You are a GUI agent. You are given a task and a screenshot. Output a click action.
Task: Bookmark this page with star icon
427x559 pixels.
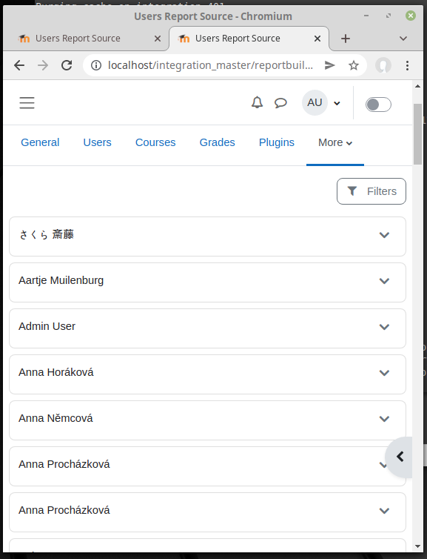point(353,65)
